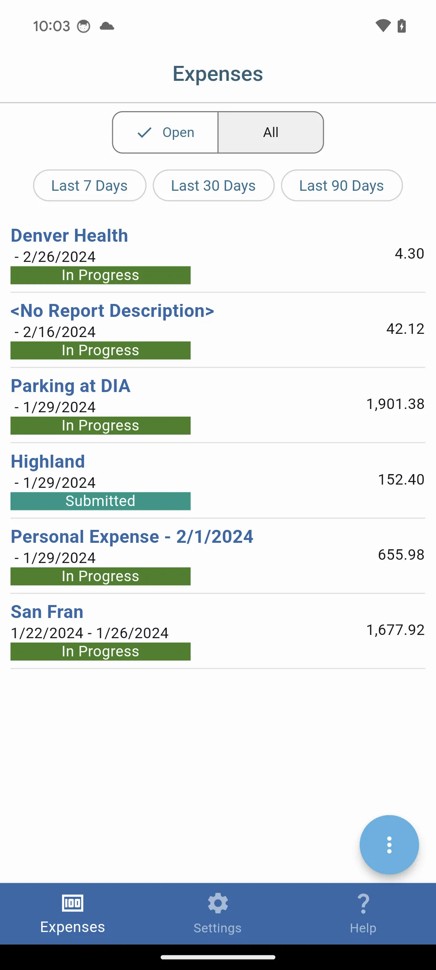Tap the Wi-Fi status icon

click(383, 26)
